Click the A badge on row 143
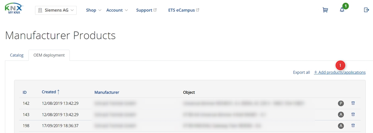This screenshot has width=373, height=133. (341, 114)
